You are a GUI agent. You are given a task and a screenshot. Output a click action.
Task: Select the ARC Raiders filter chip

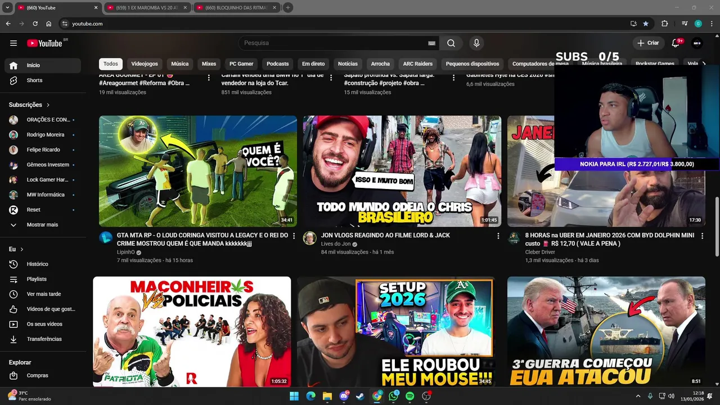click(x=418, y=64)
